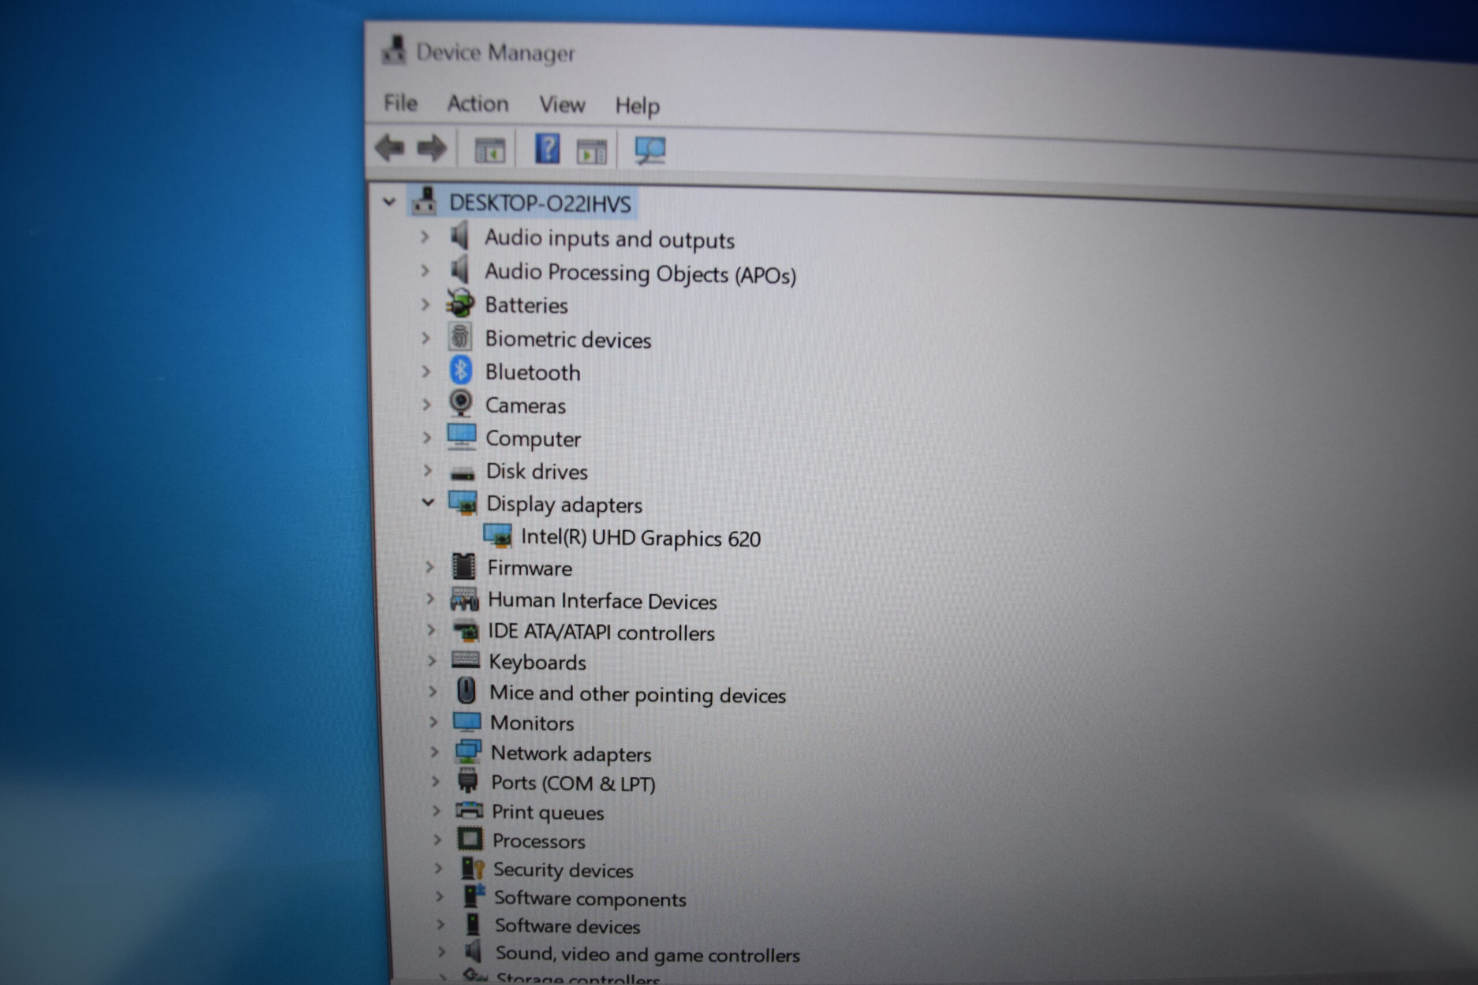Expand the Processors chevron
This screenshot has width=1478, height=985.
click(x=438, y=839)
